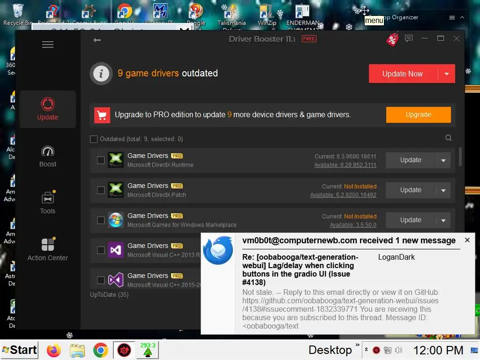
Task: Expand the Desktop toolbar chevron
Action: click(x=357, y=345)
